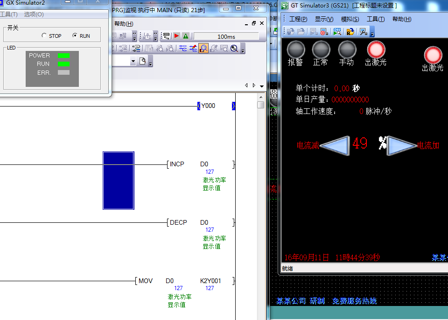Click the page search icon beside combo box
Screen dimensions: 448x320
(x=143, y=61)
